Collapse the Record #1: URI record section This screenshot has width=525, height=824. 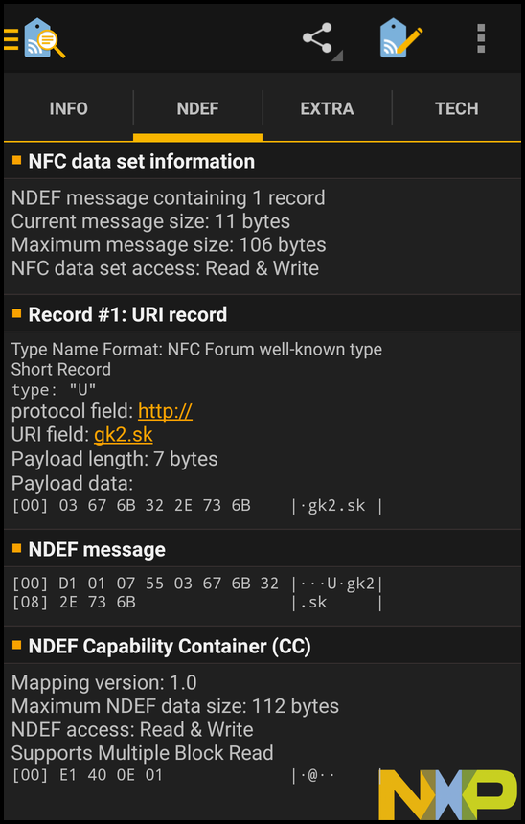262,314
